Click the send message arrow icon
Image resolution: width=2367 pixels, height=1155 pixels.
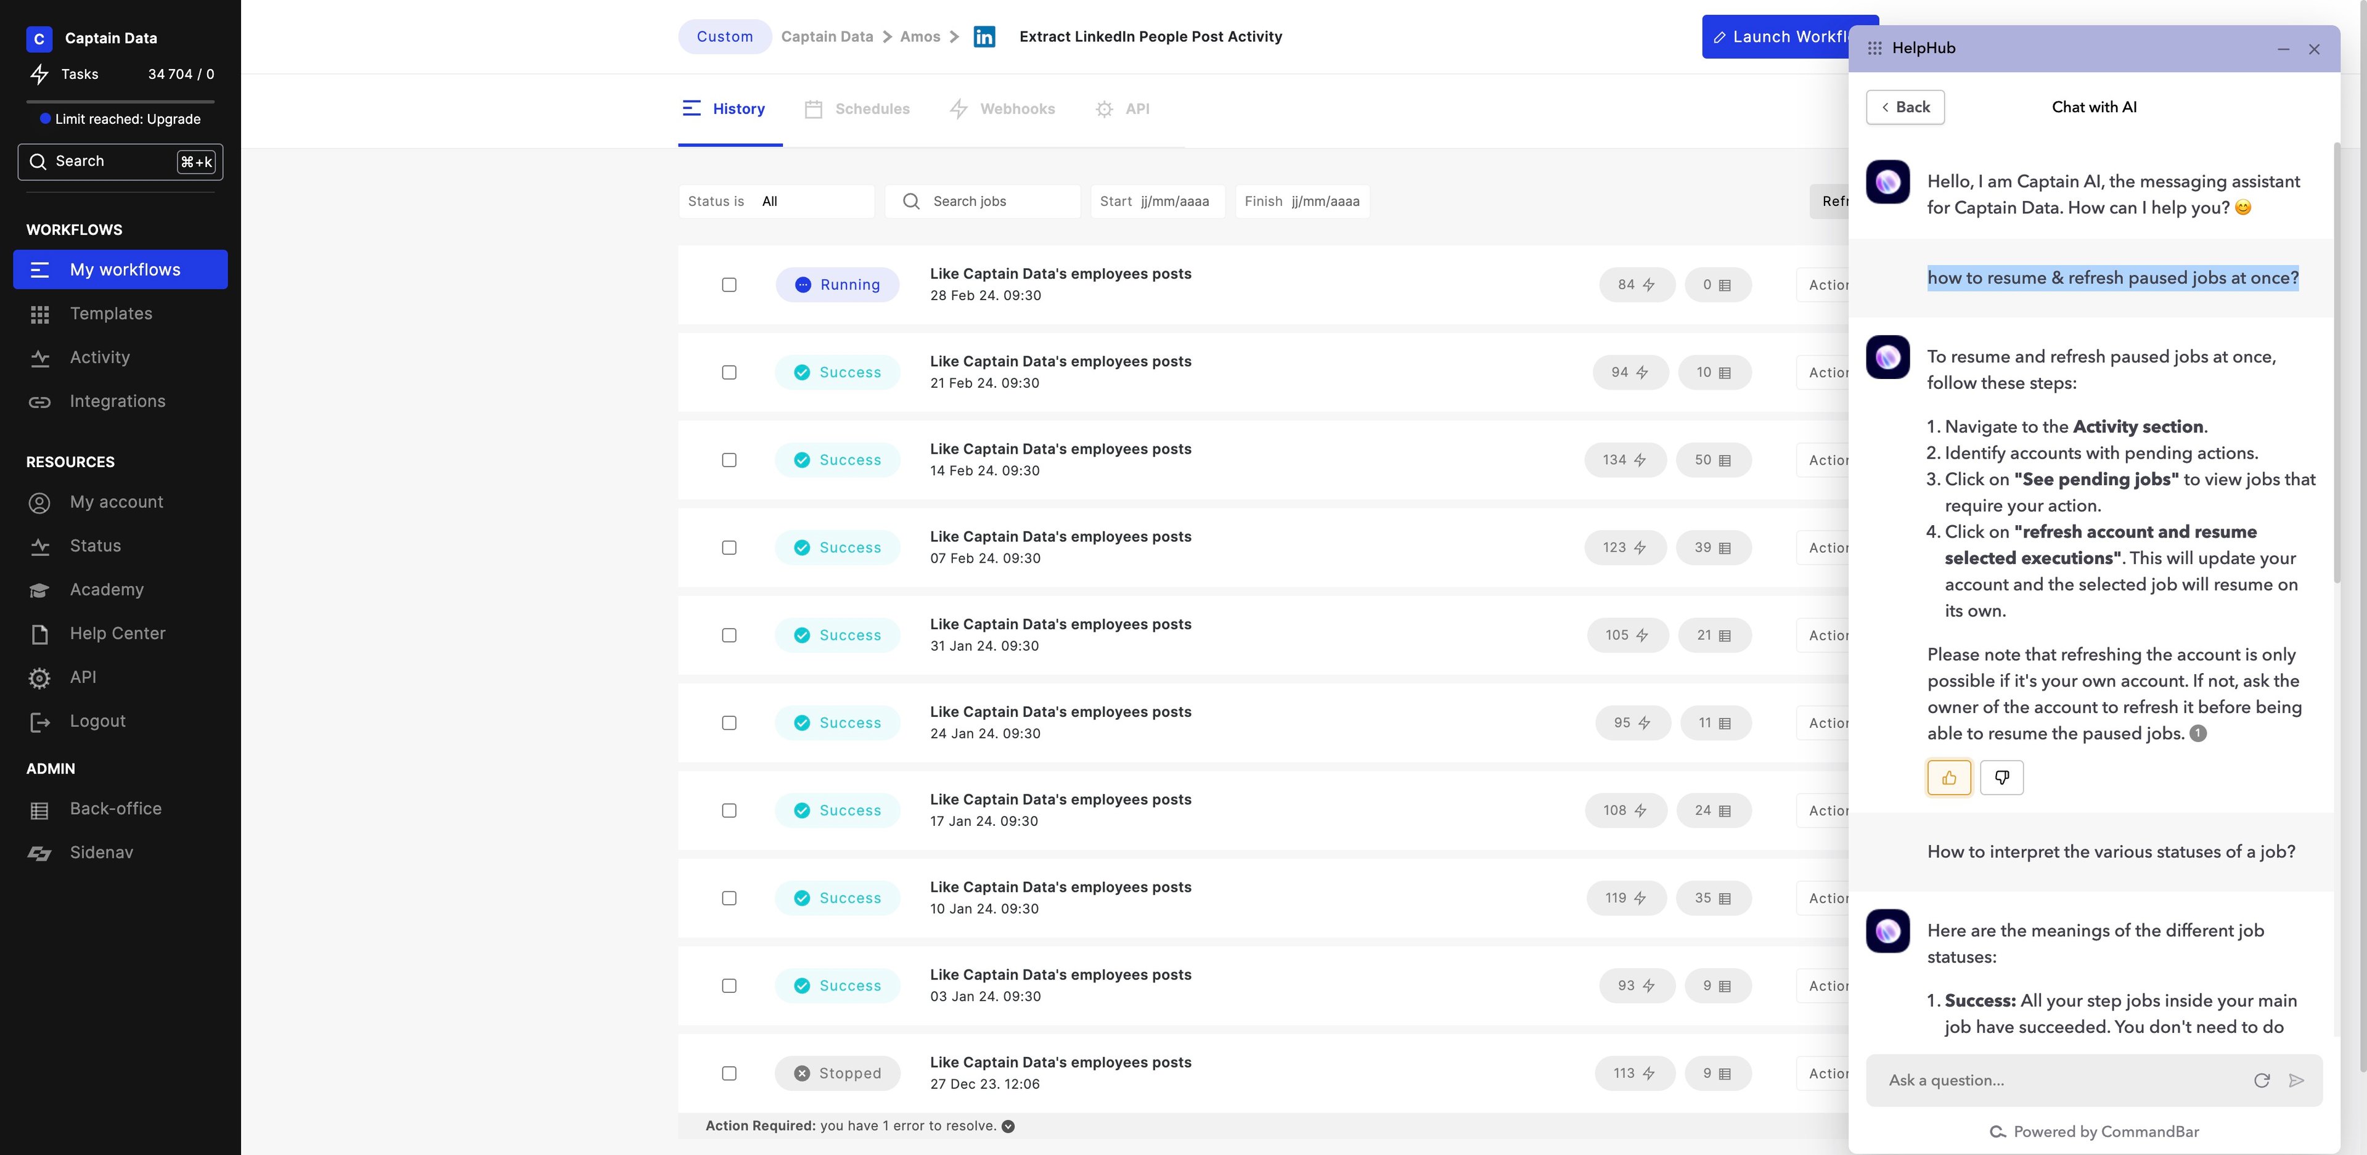tap(2296, 1080)
